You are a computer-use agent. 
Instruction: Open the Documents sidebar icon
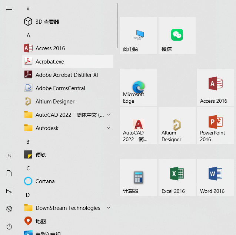click(9, 173)
